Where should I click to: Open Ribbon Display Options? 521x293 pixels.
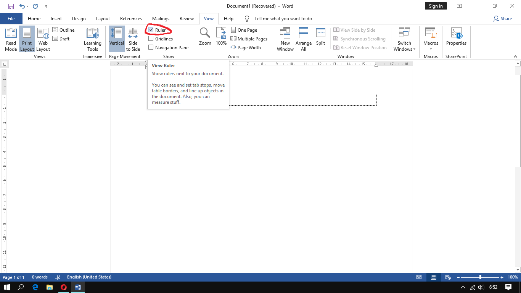[460, 6]
